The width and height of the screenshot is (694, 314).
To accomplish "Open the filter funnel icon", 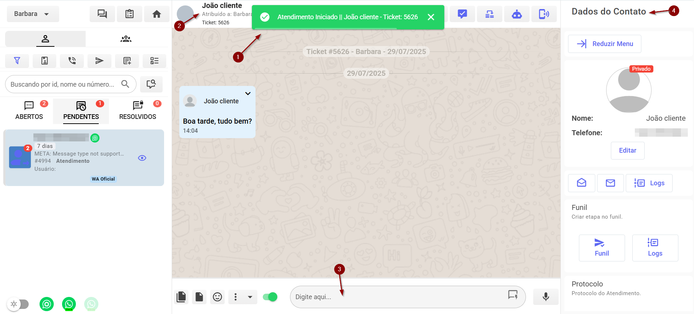I will (17, 61).
